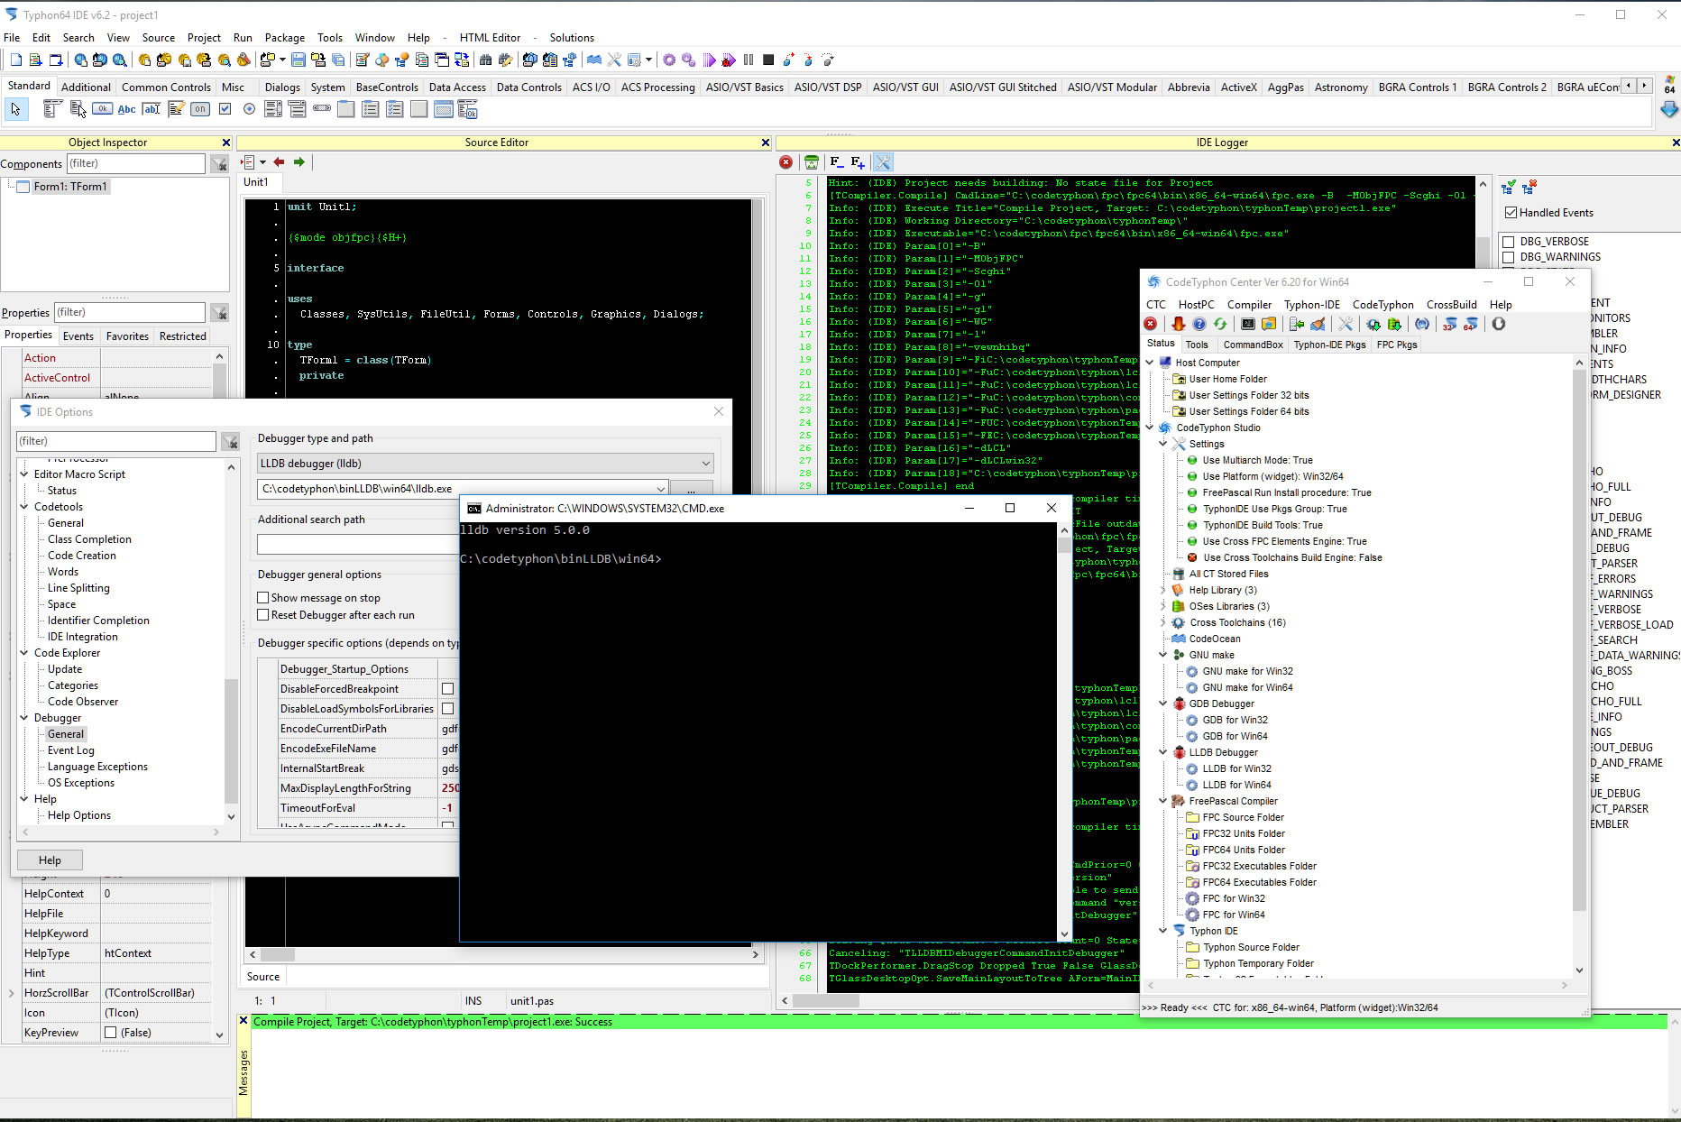Close the Messages panel with X
Image resolution: width=1681 pixels, height=1122 pixels.
(x=243, y=1021)
